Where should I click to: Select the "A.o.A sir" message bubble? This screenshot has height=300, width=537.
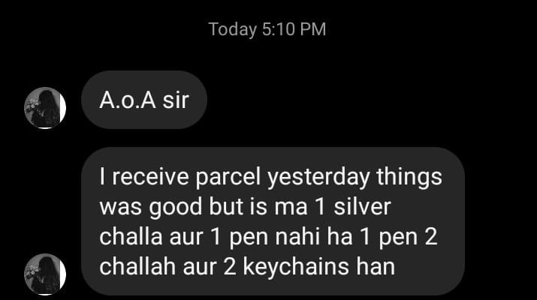coord(144,100)
